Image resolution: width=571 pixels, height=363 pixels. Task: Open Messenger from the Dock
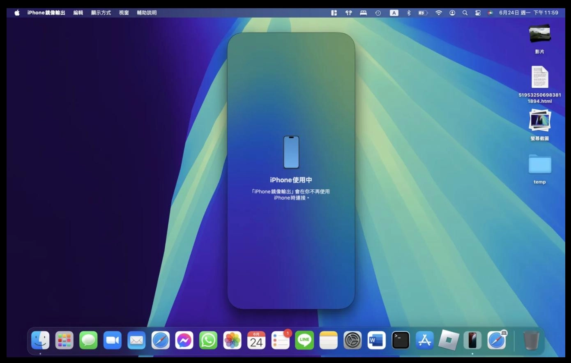point(184,340)
